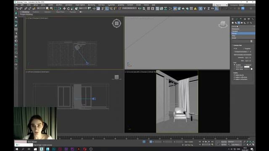The width and height of the screenshot is (269, 151).
Task: Open the Workspaces dropdown
Action: pos(246,5)
